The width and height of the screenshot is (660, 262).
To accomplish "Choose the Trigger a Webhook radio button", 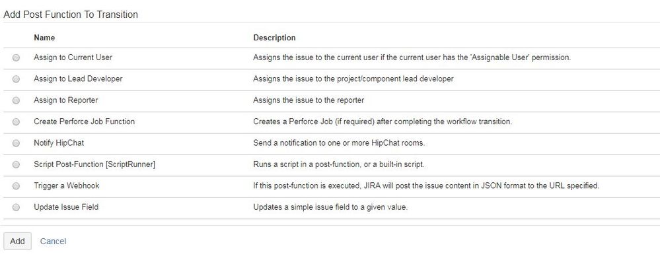I will [x=16, y=186].
